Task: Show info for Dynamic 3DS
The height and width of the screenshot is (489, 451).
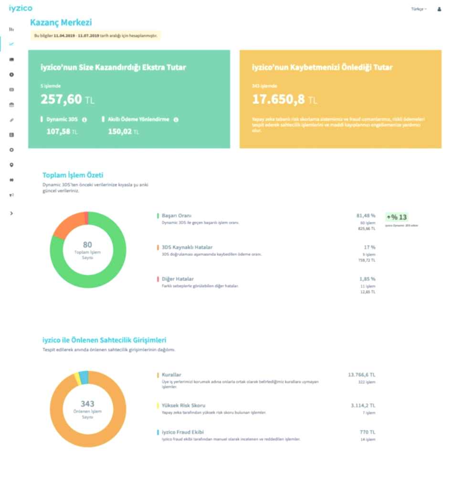Action: pos(84,119)
